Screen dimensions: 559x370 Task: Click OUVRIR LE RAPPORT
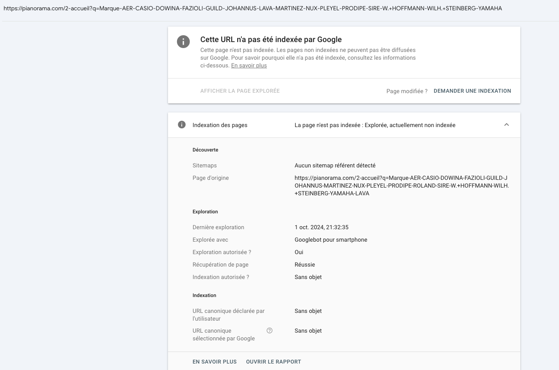point(273,362)
